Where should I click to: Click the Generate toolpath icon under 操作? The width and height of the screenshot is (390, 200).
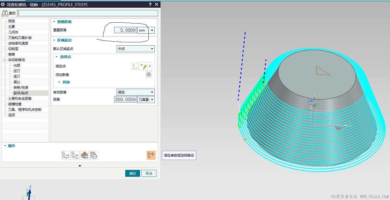[x=66, y=155]
